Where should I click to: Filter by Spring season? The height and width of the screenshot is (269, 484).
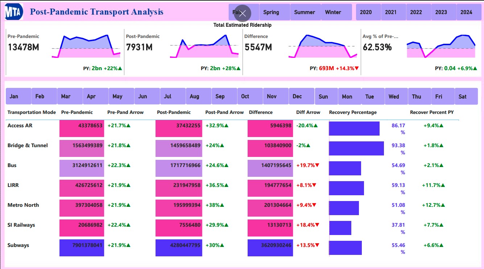[274, 12]
